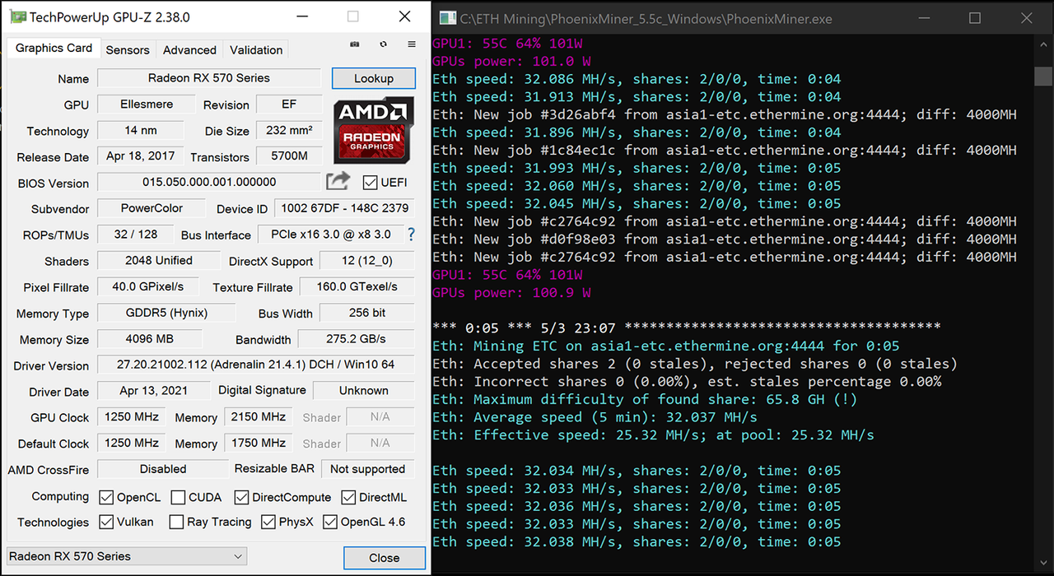Click GPU-Z title bar app icon
This screenshot has height=576, width=1054.
pyautogui.click(x=16, y=16)
